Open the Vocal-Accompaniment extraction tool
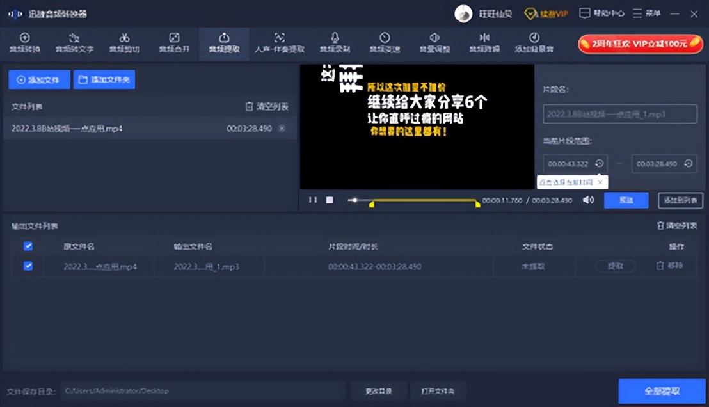709x407 pixels. [x=280, y=42]
